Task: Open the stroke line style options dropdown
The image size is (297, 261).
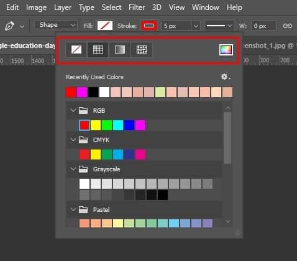Action: point(219,26)
